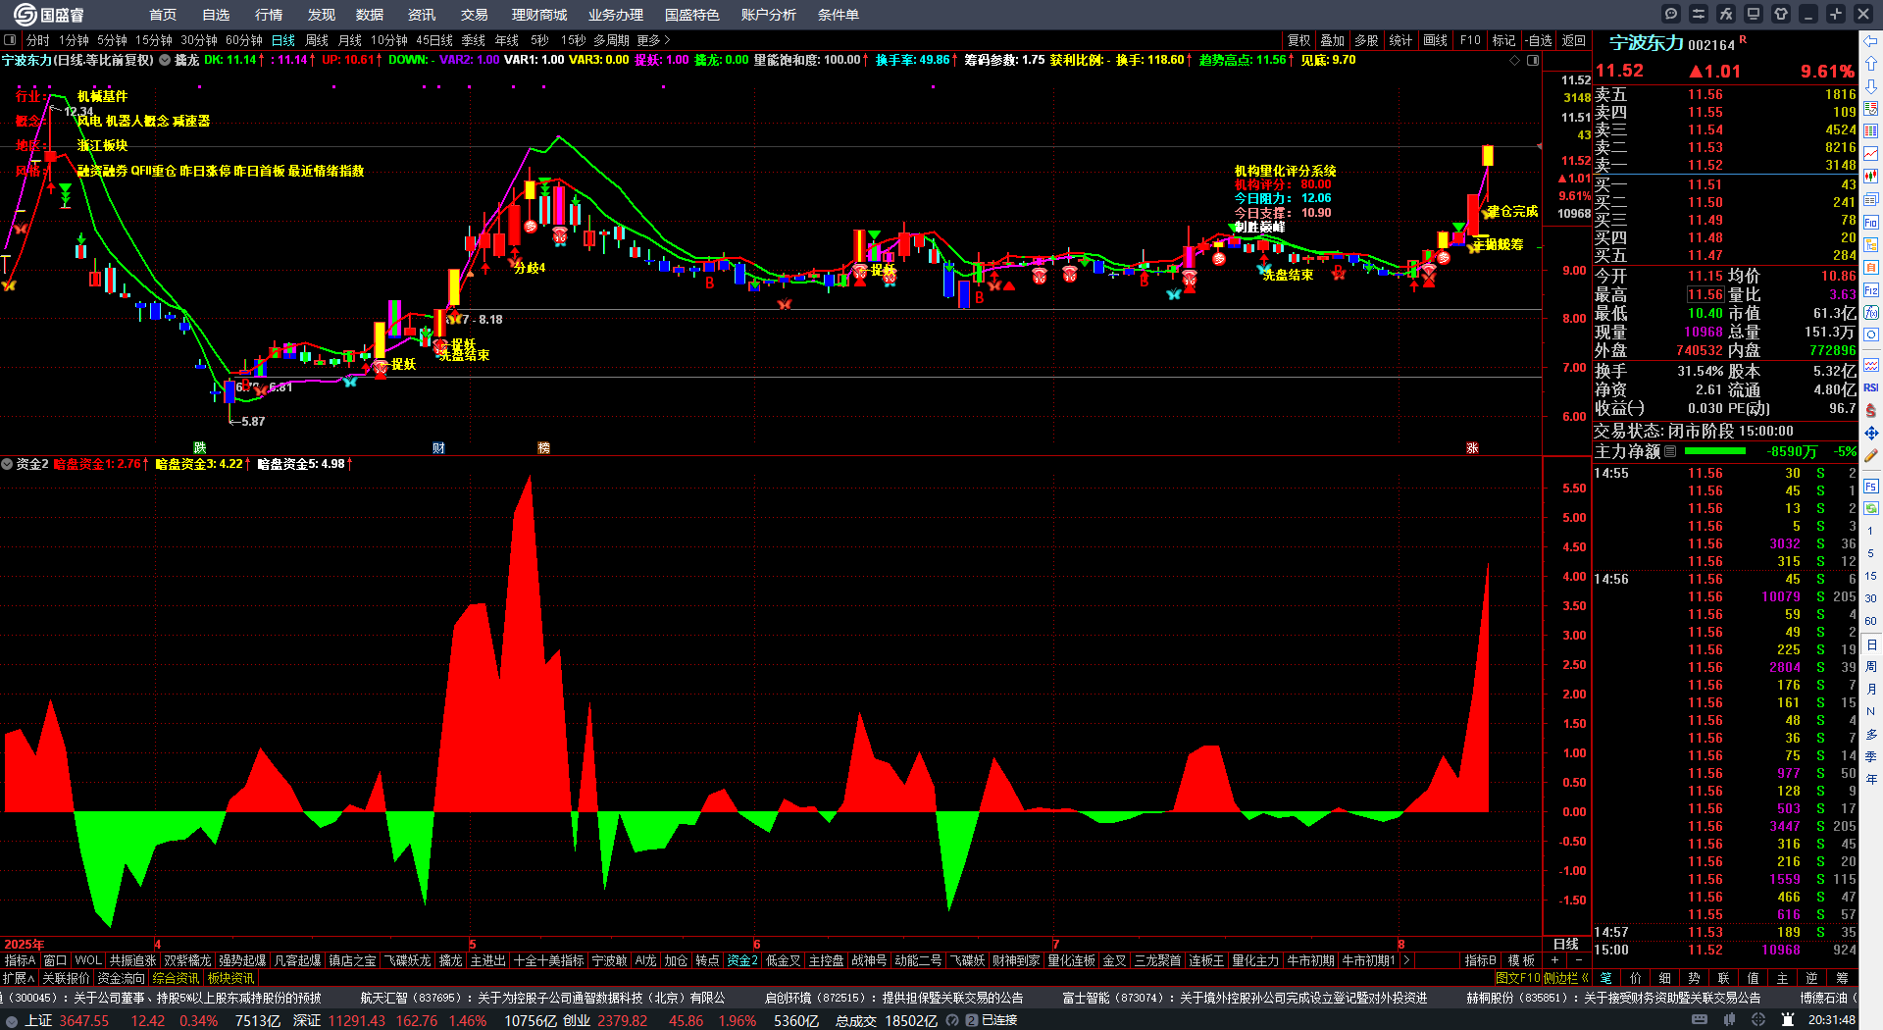Switch tick panel to 价 view
Viewport: 1883px width, 1030px height.
point(1635,978)
